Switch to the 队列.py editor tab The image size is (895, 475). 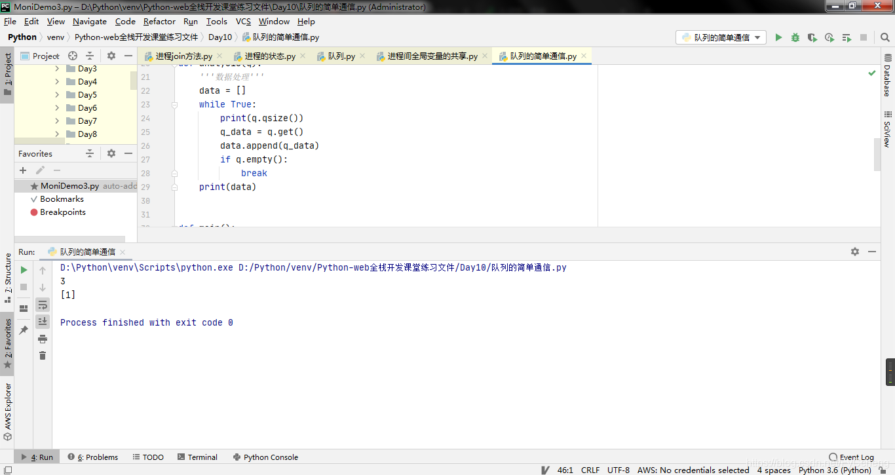point(341,56)
